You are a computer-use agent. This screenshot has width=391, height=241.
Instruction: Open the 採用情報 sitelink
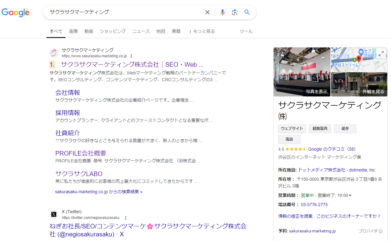coord(68,113)
